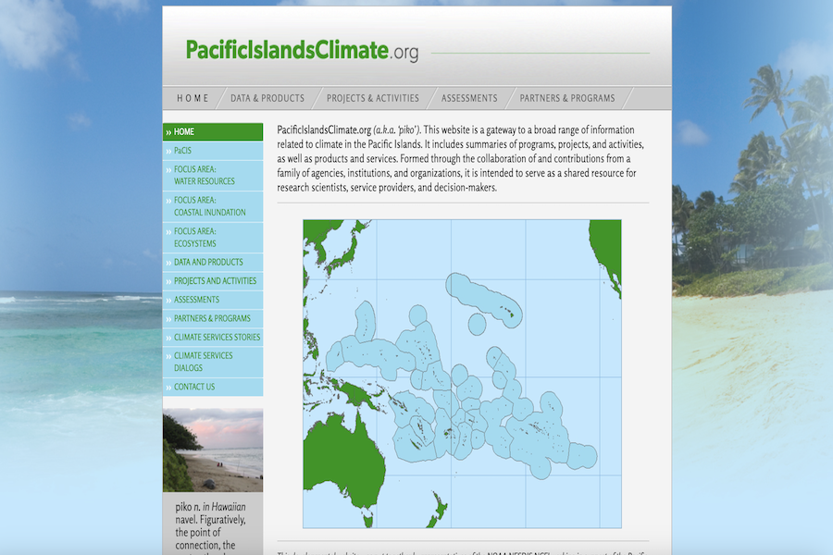
Task: Open PARTNERS & PROGRAMS in sidebar
Action: point(213,318)
